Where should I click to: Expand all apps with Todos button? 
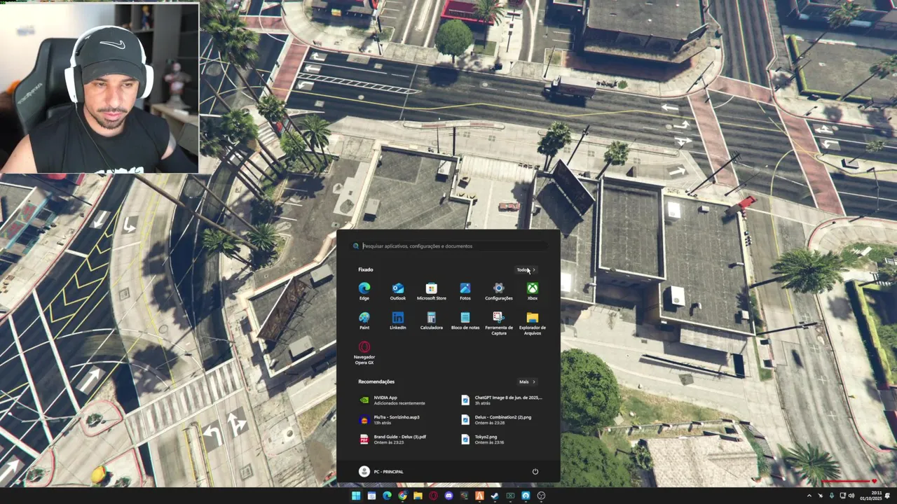click(x=526, y=269)
